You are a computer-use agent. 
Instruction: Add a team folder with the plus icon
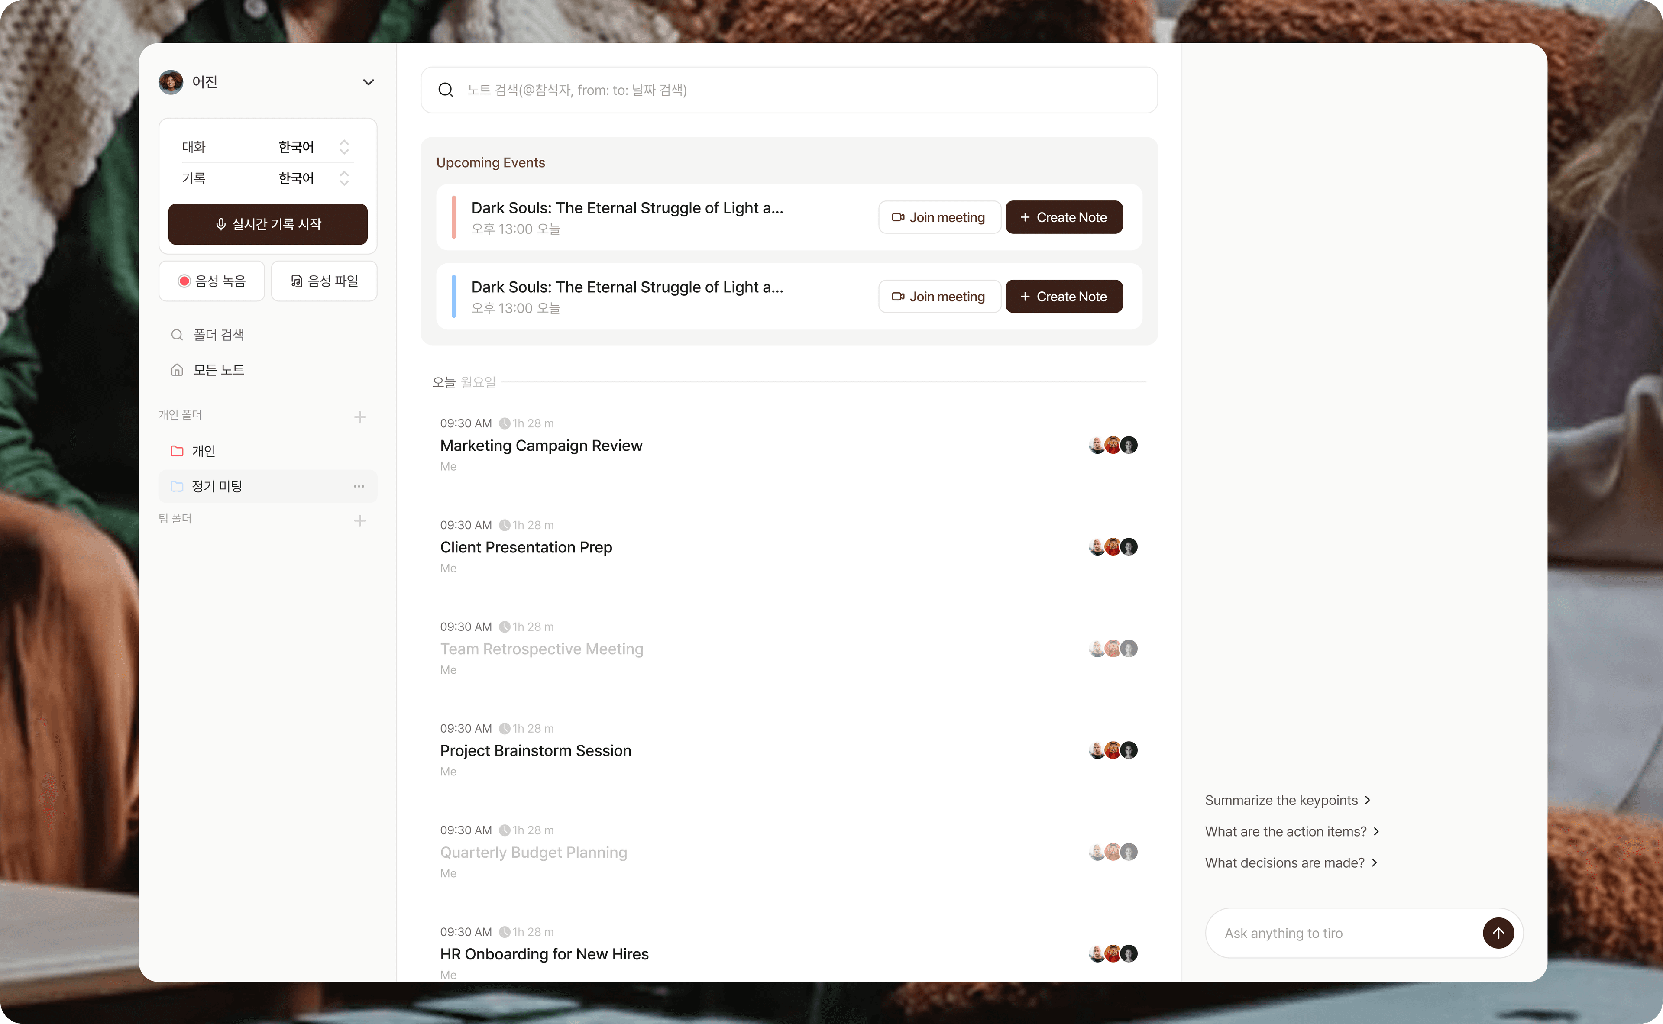tap(360, 520)
